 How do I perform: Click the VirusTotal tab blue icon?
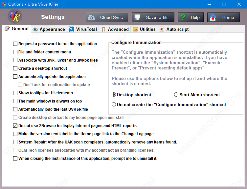(72, 29)
